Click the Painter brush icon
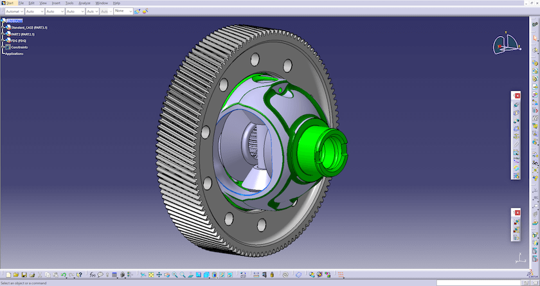Screen dimensions: 540x286 coord(138,12)
